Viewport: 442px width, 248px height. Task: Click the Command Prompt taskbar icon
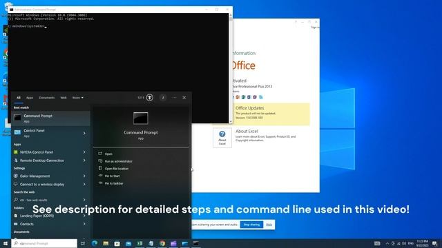pos(196,243)
